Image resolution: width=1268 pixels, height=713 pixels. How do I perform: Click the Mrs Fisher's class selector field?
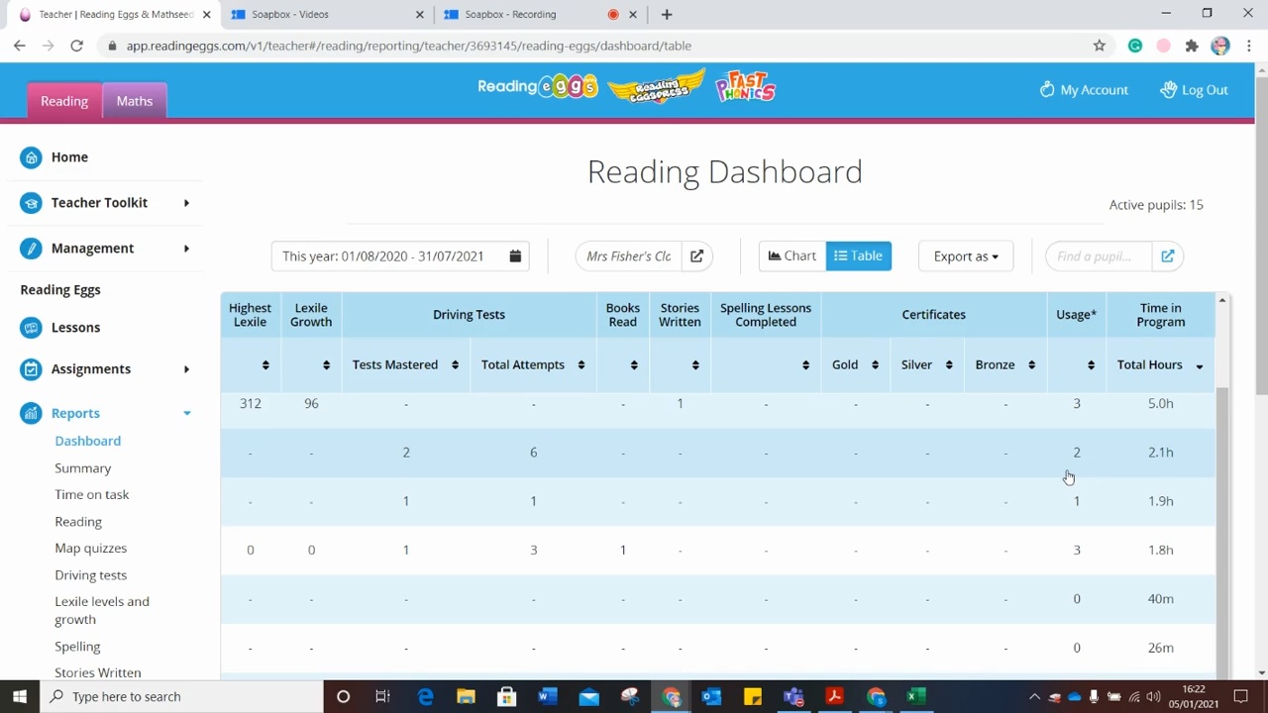(x=628, y=256)
